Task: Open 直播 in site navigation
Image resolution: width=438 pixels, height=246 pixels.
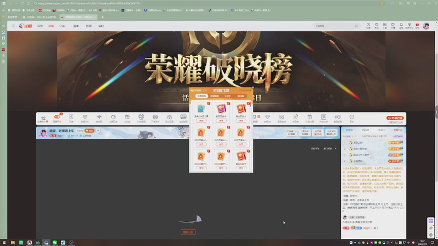Action: tap(51, 26)
